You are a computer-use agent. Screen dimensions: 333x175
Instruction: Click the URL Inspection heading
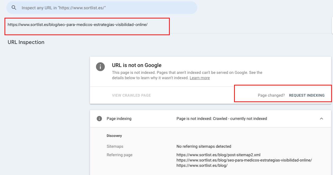(26, 42)
